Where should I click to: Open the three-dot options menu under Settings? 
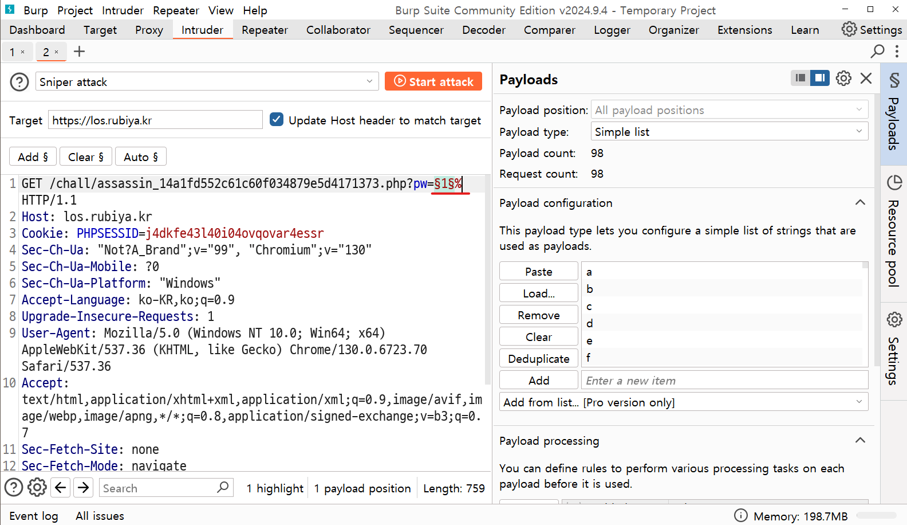click(x=897, y=52)
